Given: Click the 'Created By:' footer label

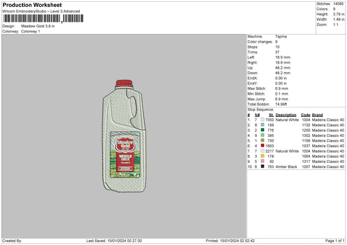Looking at the screenshot, I should 12,241.
